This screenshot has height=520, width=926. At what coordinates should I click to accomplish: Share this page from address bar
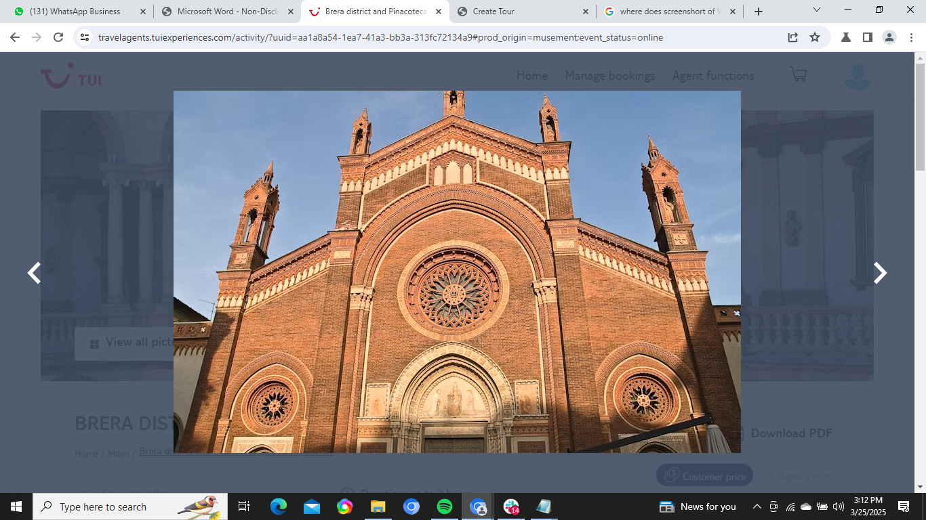tap(792, 37)
